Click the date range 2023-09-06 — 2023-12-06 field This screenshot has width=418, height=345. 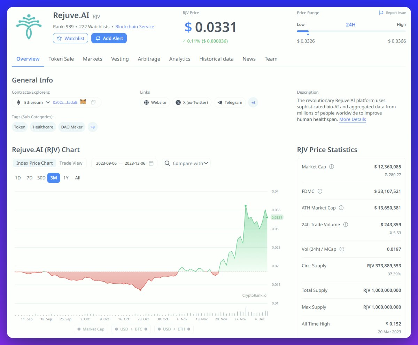(x=124, y=163)
